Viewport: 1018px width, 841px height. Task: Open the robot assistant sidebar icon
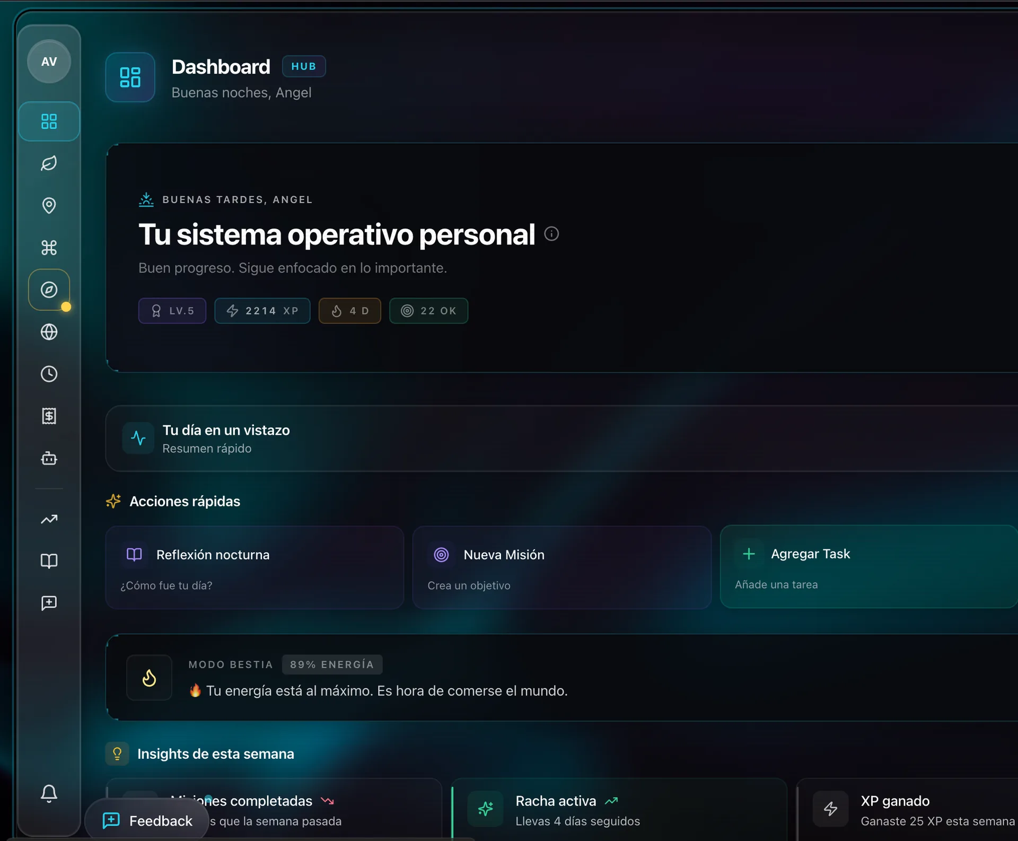[x=49, y=458]
